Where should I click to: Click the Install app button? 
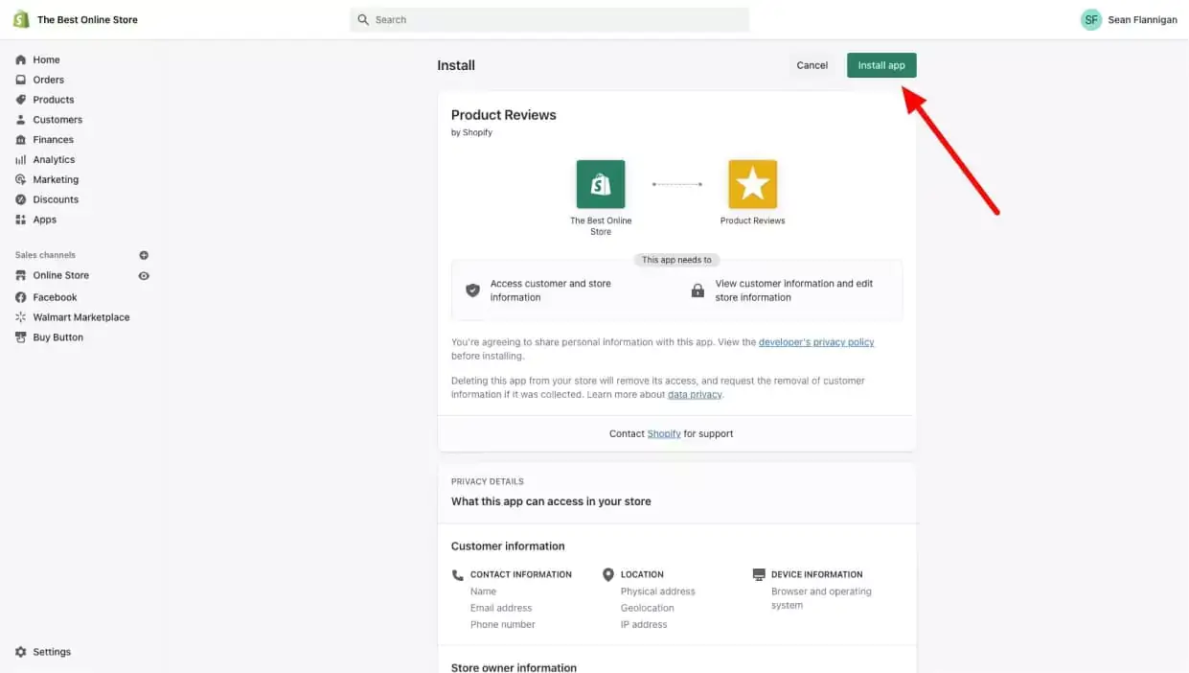(x=881, y=65)
